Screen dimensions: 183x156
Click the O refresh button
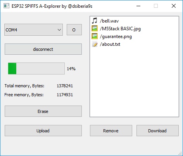tap(74, 30)
